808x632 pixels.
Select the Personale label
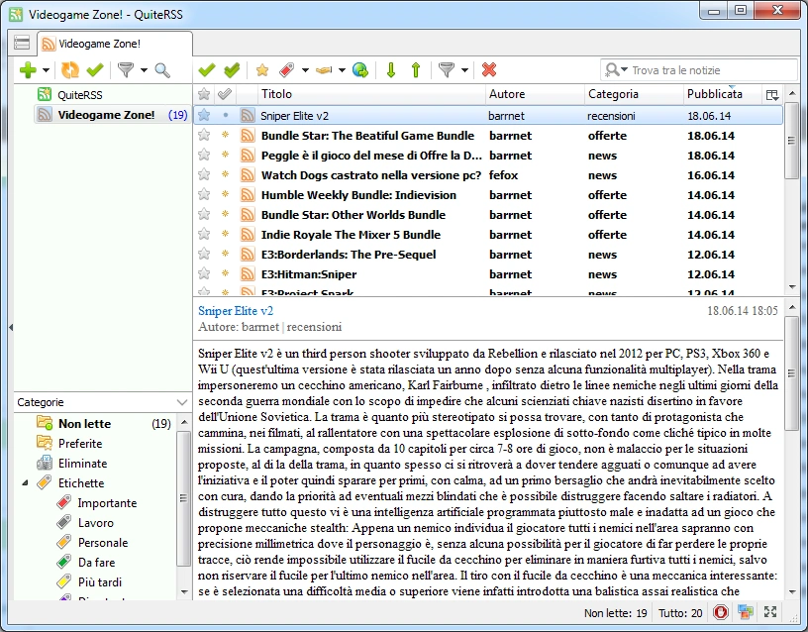[103, 542]
